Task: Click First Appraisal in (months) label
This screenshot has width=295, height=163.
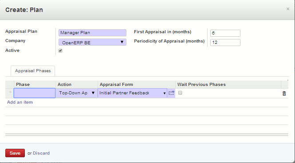Action: [162, 32]
